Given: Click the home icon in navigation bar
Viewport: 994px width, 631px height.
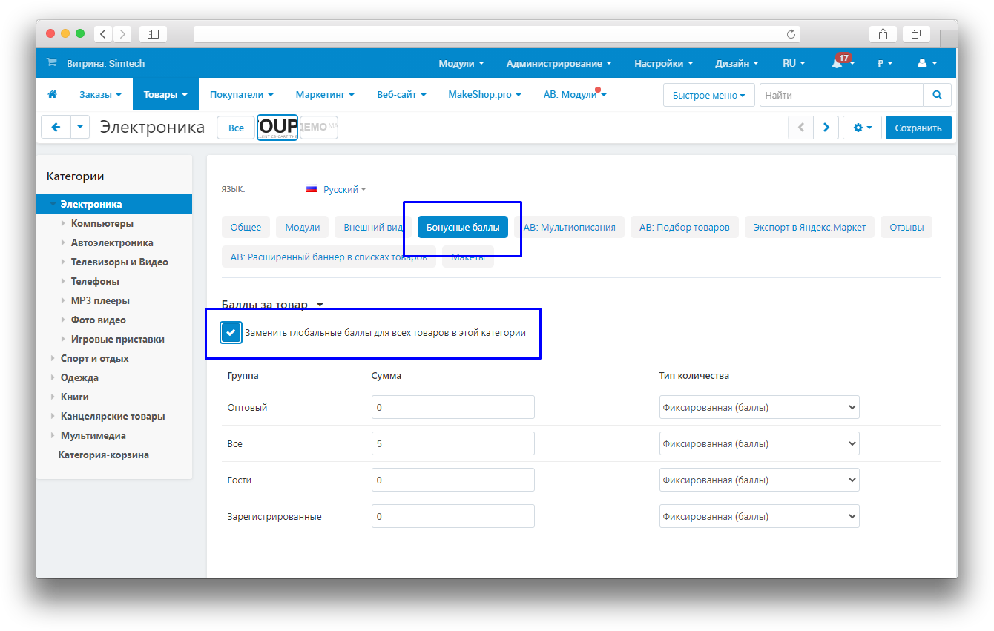Looking at the screenshot, I should pyautogui.click(x=52, y=95).
